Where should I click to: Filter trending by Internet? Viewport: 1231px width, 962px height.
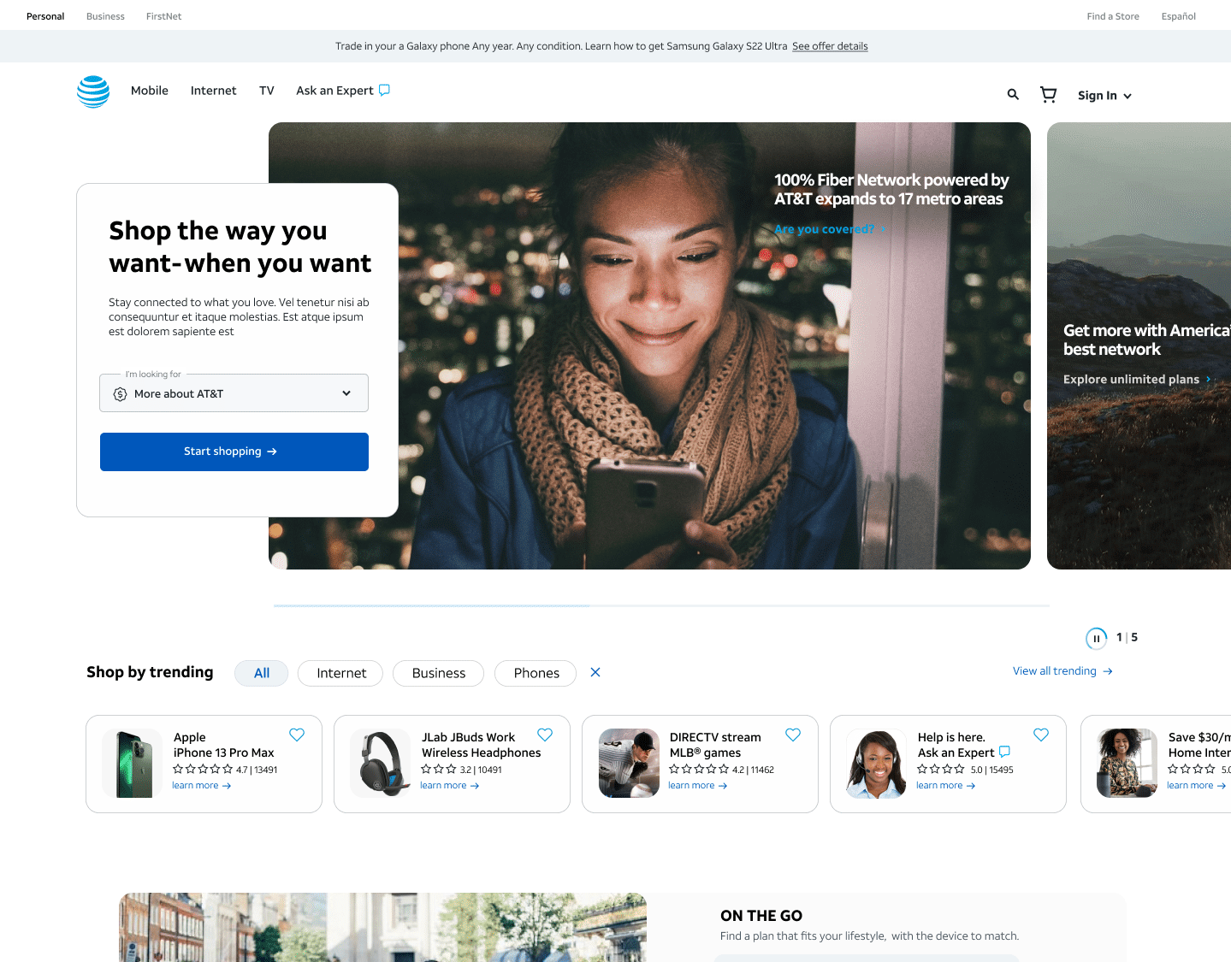click(x=341, y=673)
